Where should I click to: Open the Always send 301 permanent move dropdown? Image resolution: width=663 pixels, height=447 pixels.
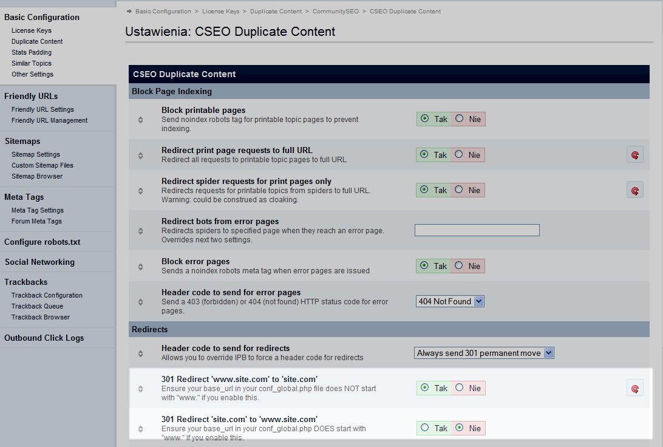point(484,353)
